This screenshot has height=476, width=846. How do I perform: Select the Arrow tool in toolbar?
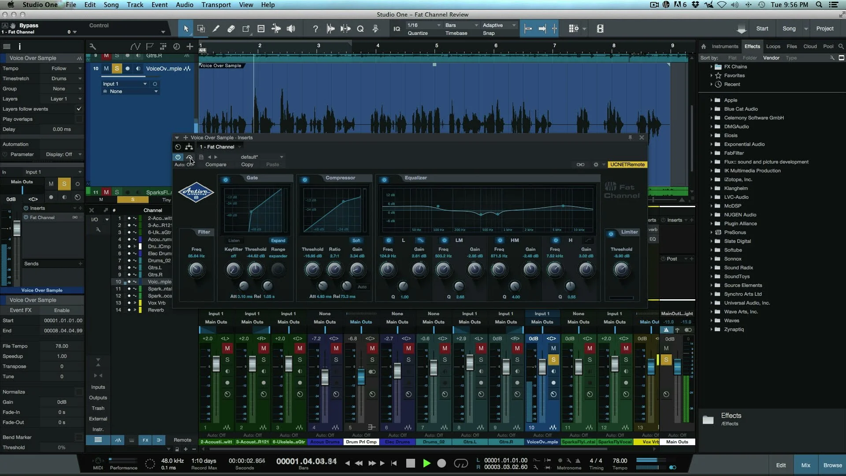pyautogui.click(x=186, y=29)
